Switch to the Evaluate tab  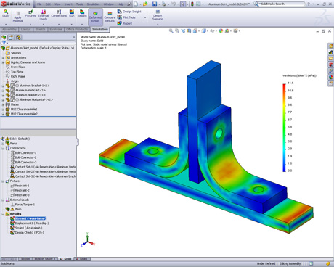coord(56,29)
